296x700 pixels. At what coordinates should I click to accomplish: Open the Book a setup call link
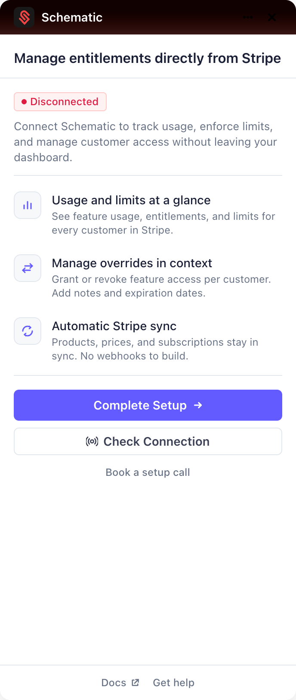click(x=148, y=472)
